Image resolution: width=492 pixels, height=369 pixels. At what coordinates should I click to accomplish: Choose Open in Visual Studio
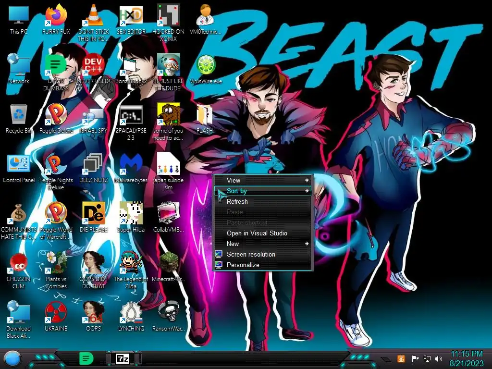click(x=263, y=233)
